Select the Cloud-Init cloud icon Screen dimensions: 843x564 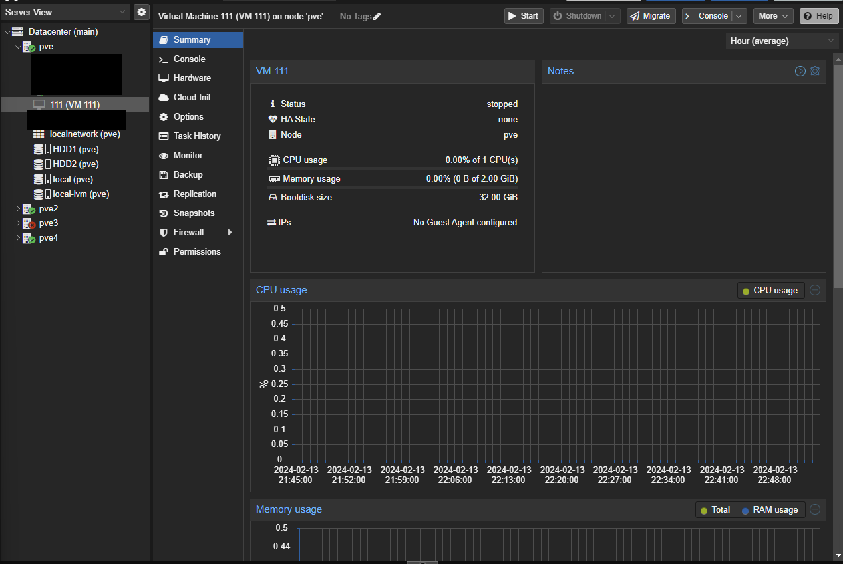tap(164, 97)
